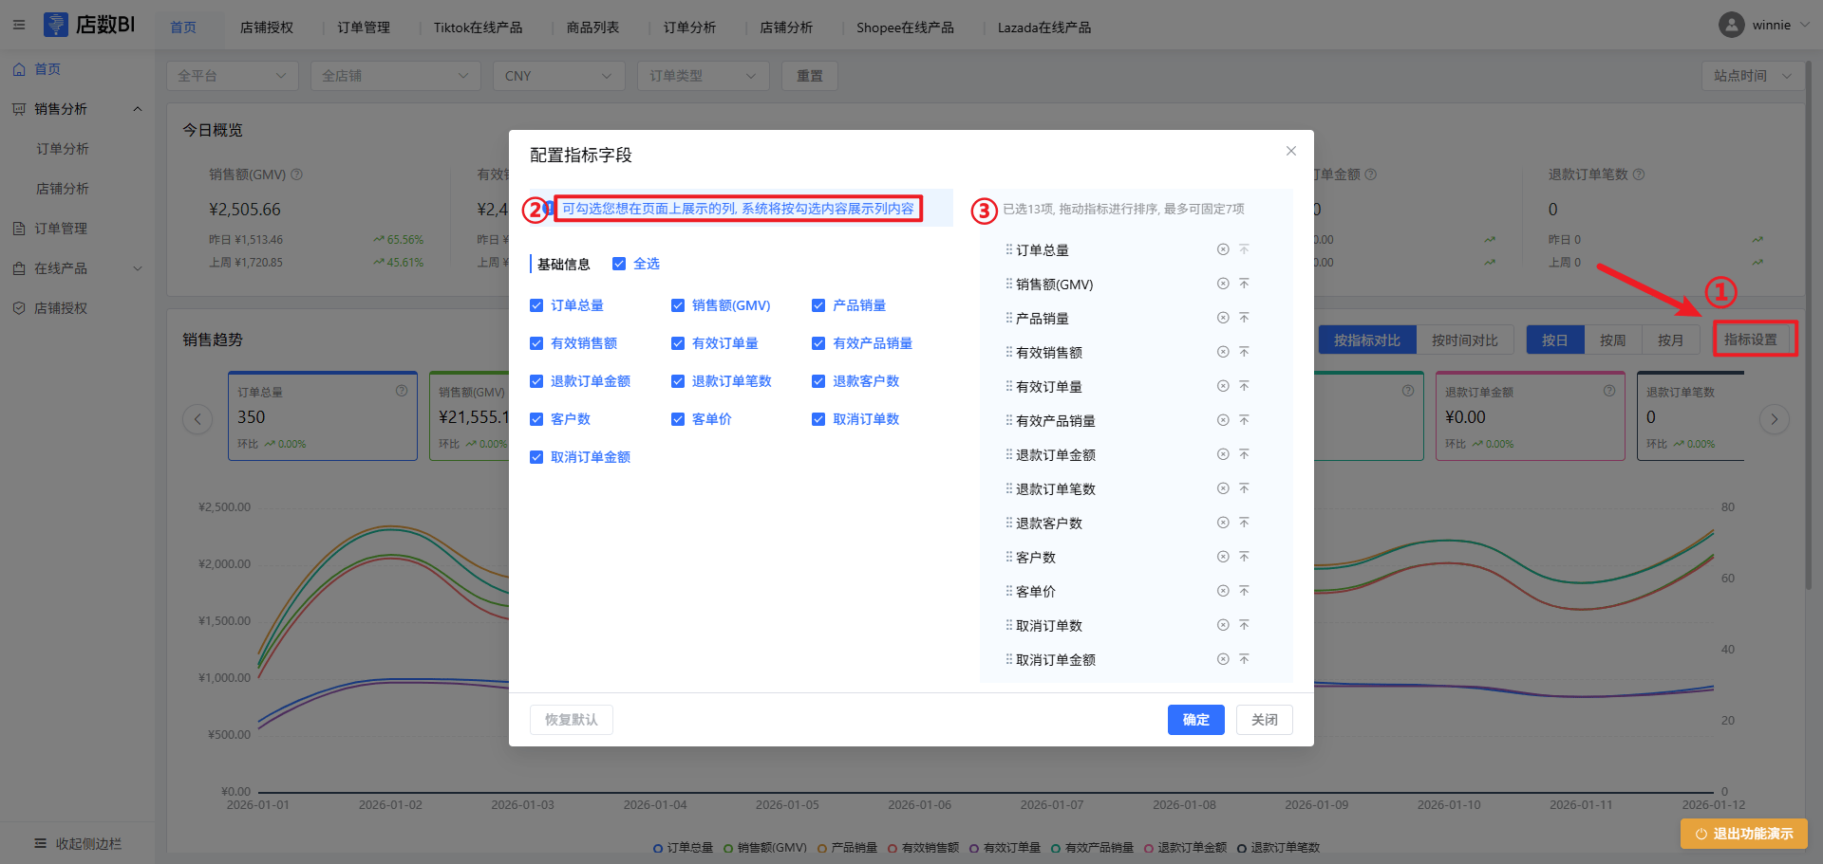Uncheck the 有效销售额 checkbox
This screenshot has width=1823, height=864.
pyautogui.click(x=536, y=343)
